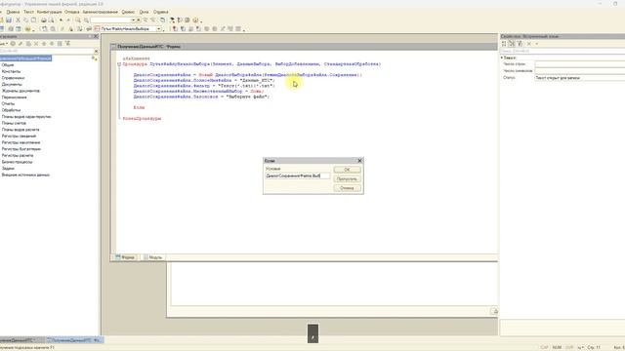Select Константы in configuration tree
The height and width of the screenshot is (351, 625).
point(11,71)
